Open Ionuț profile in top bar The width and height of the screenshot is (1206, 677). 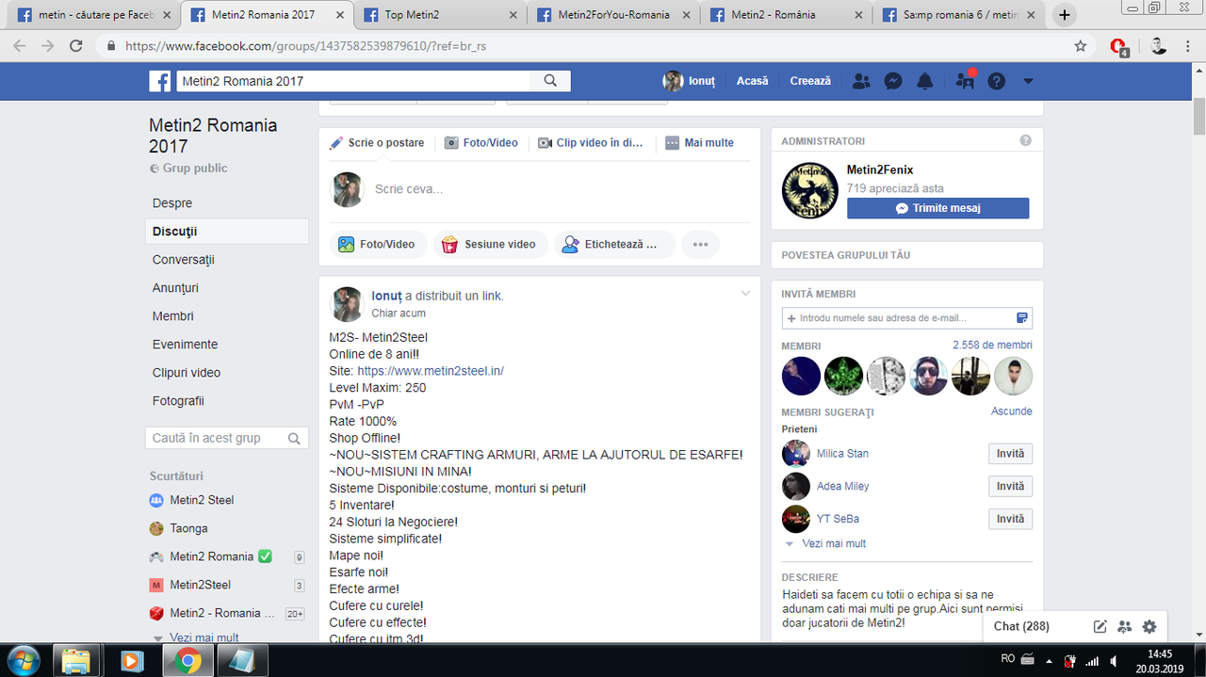point(690,81)
